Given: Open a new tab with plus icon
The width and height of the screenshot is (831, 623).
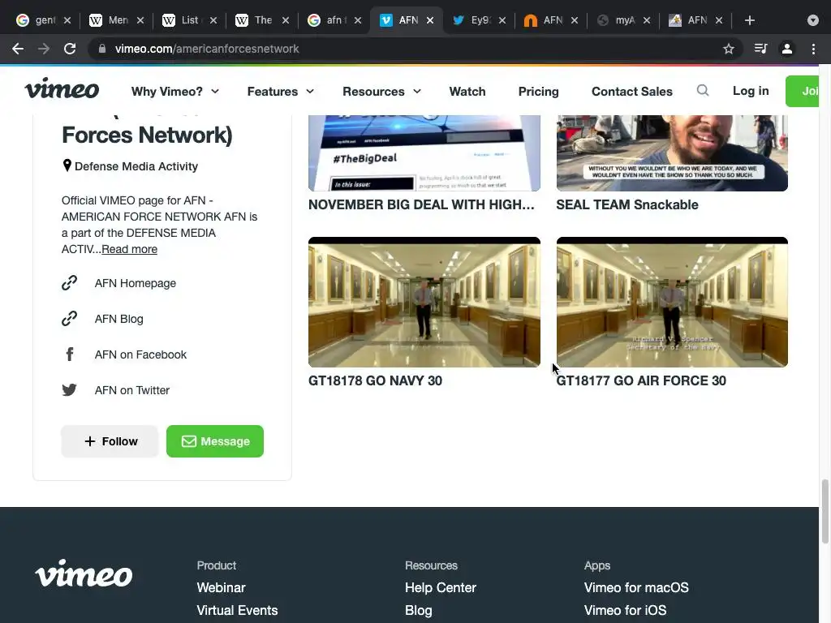Looking at the screenshot, I should coord(749,20).
